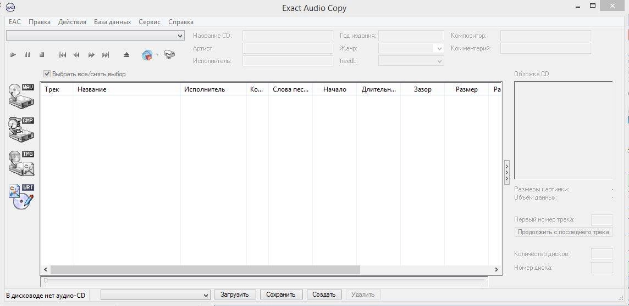
Task: Expand the side panel with chevrons
Action: coord(506,172)
